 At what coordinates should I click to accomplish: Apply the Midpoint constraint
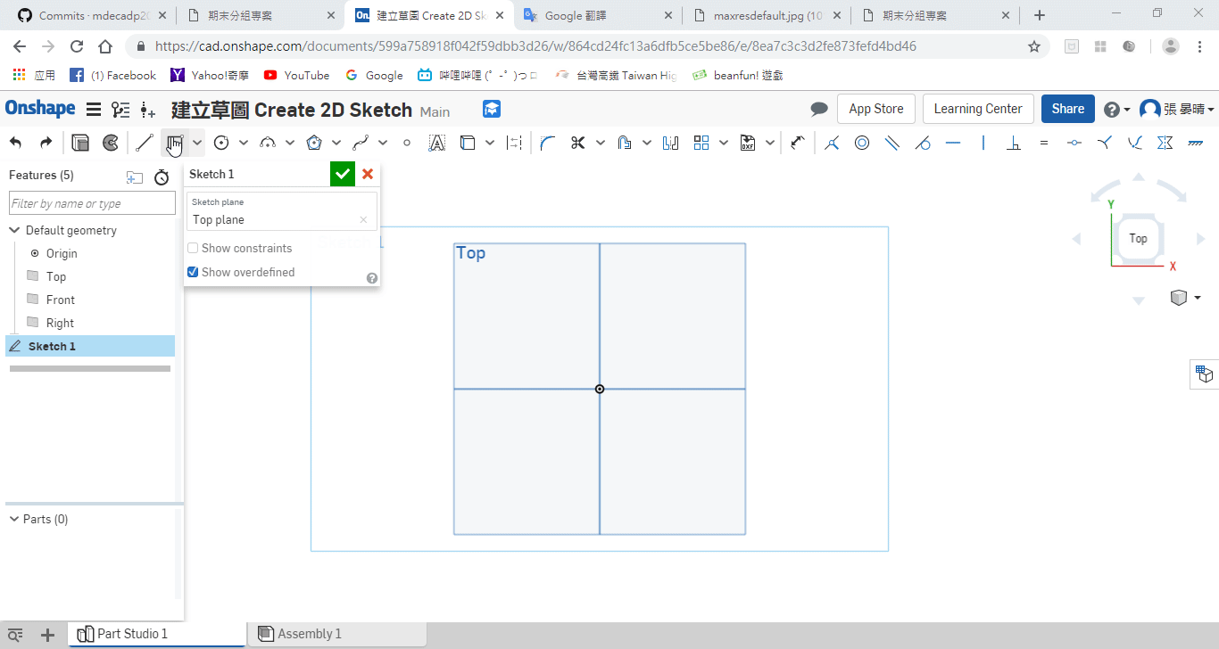click(1074, 143)
